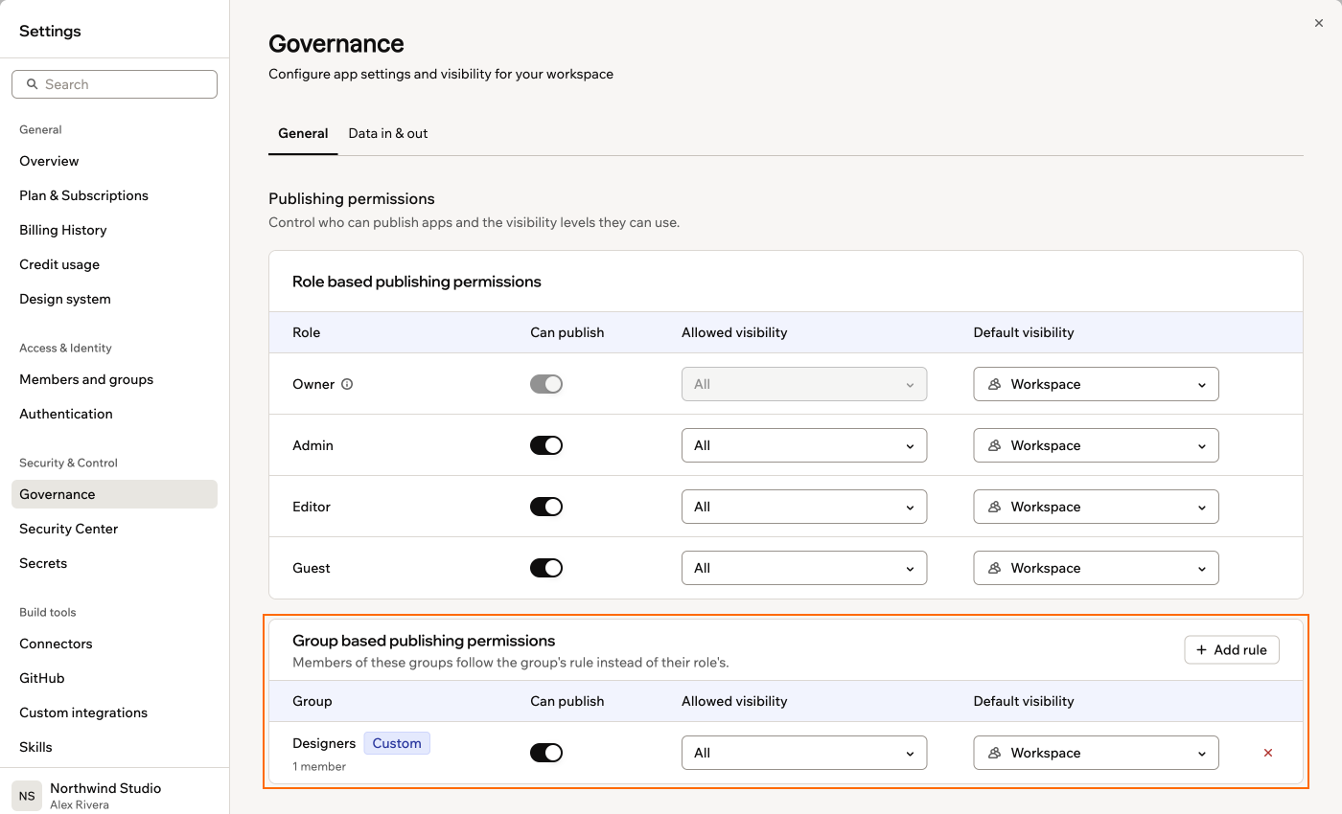Viewport: 1342px width, 814px height.
Task: Click the info icon next to Owner
Action: (x=347, y=384)
